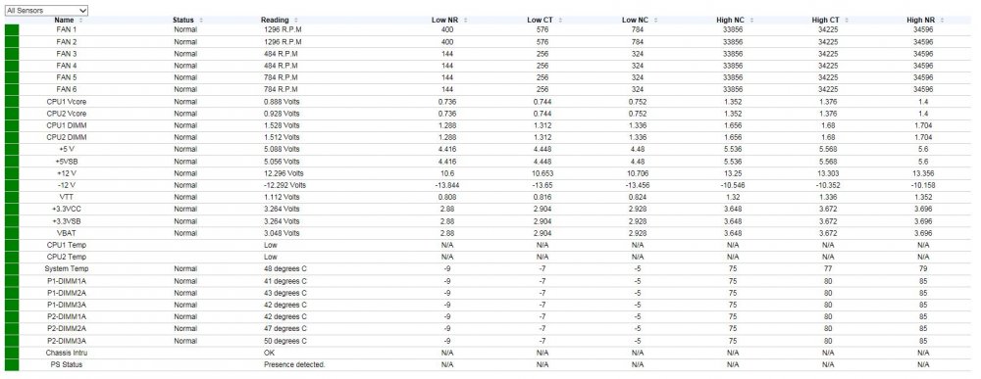981x379 pixels.
Task: Sort by Reading column arrows
Action: [296, 21]
